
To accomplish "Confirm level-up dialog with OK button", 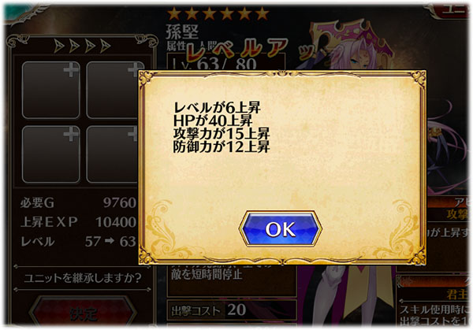I will click(x=280, y=229).
